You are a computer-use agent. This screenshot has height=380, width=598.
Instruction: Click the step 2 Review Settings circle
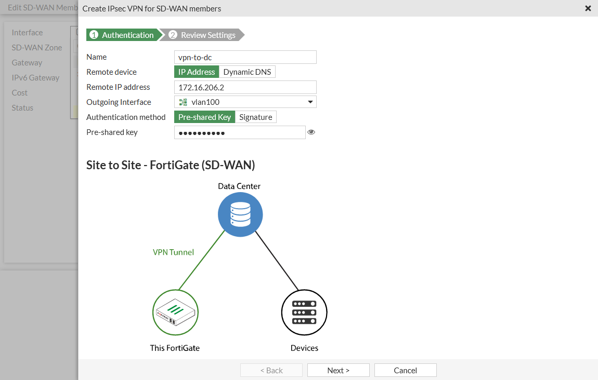tap(172, 35)
